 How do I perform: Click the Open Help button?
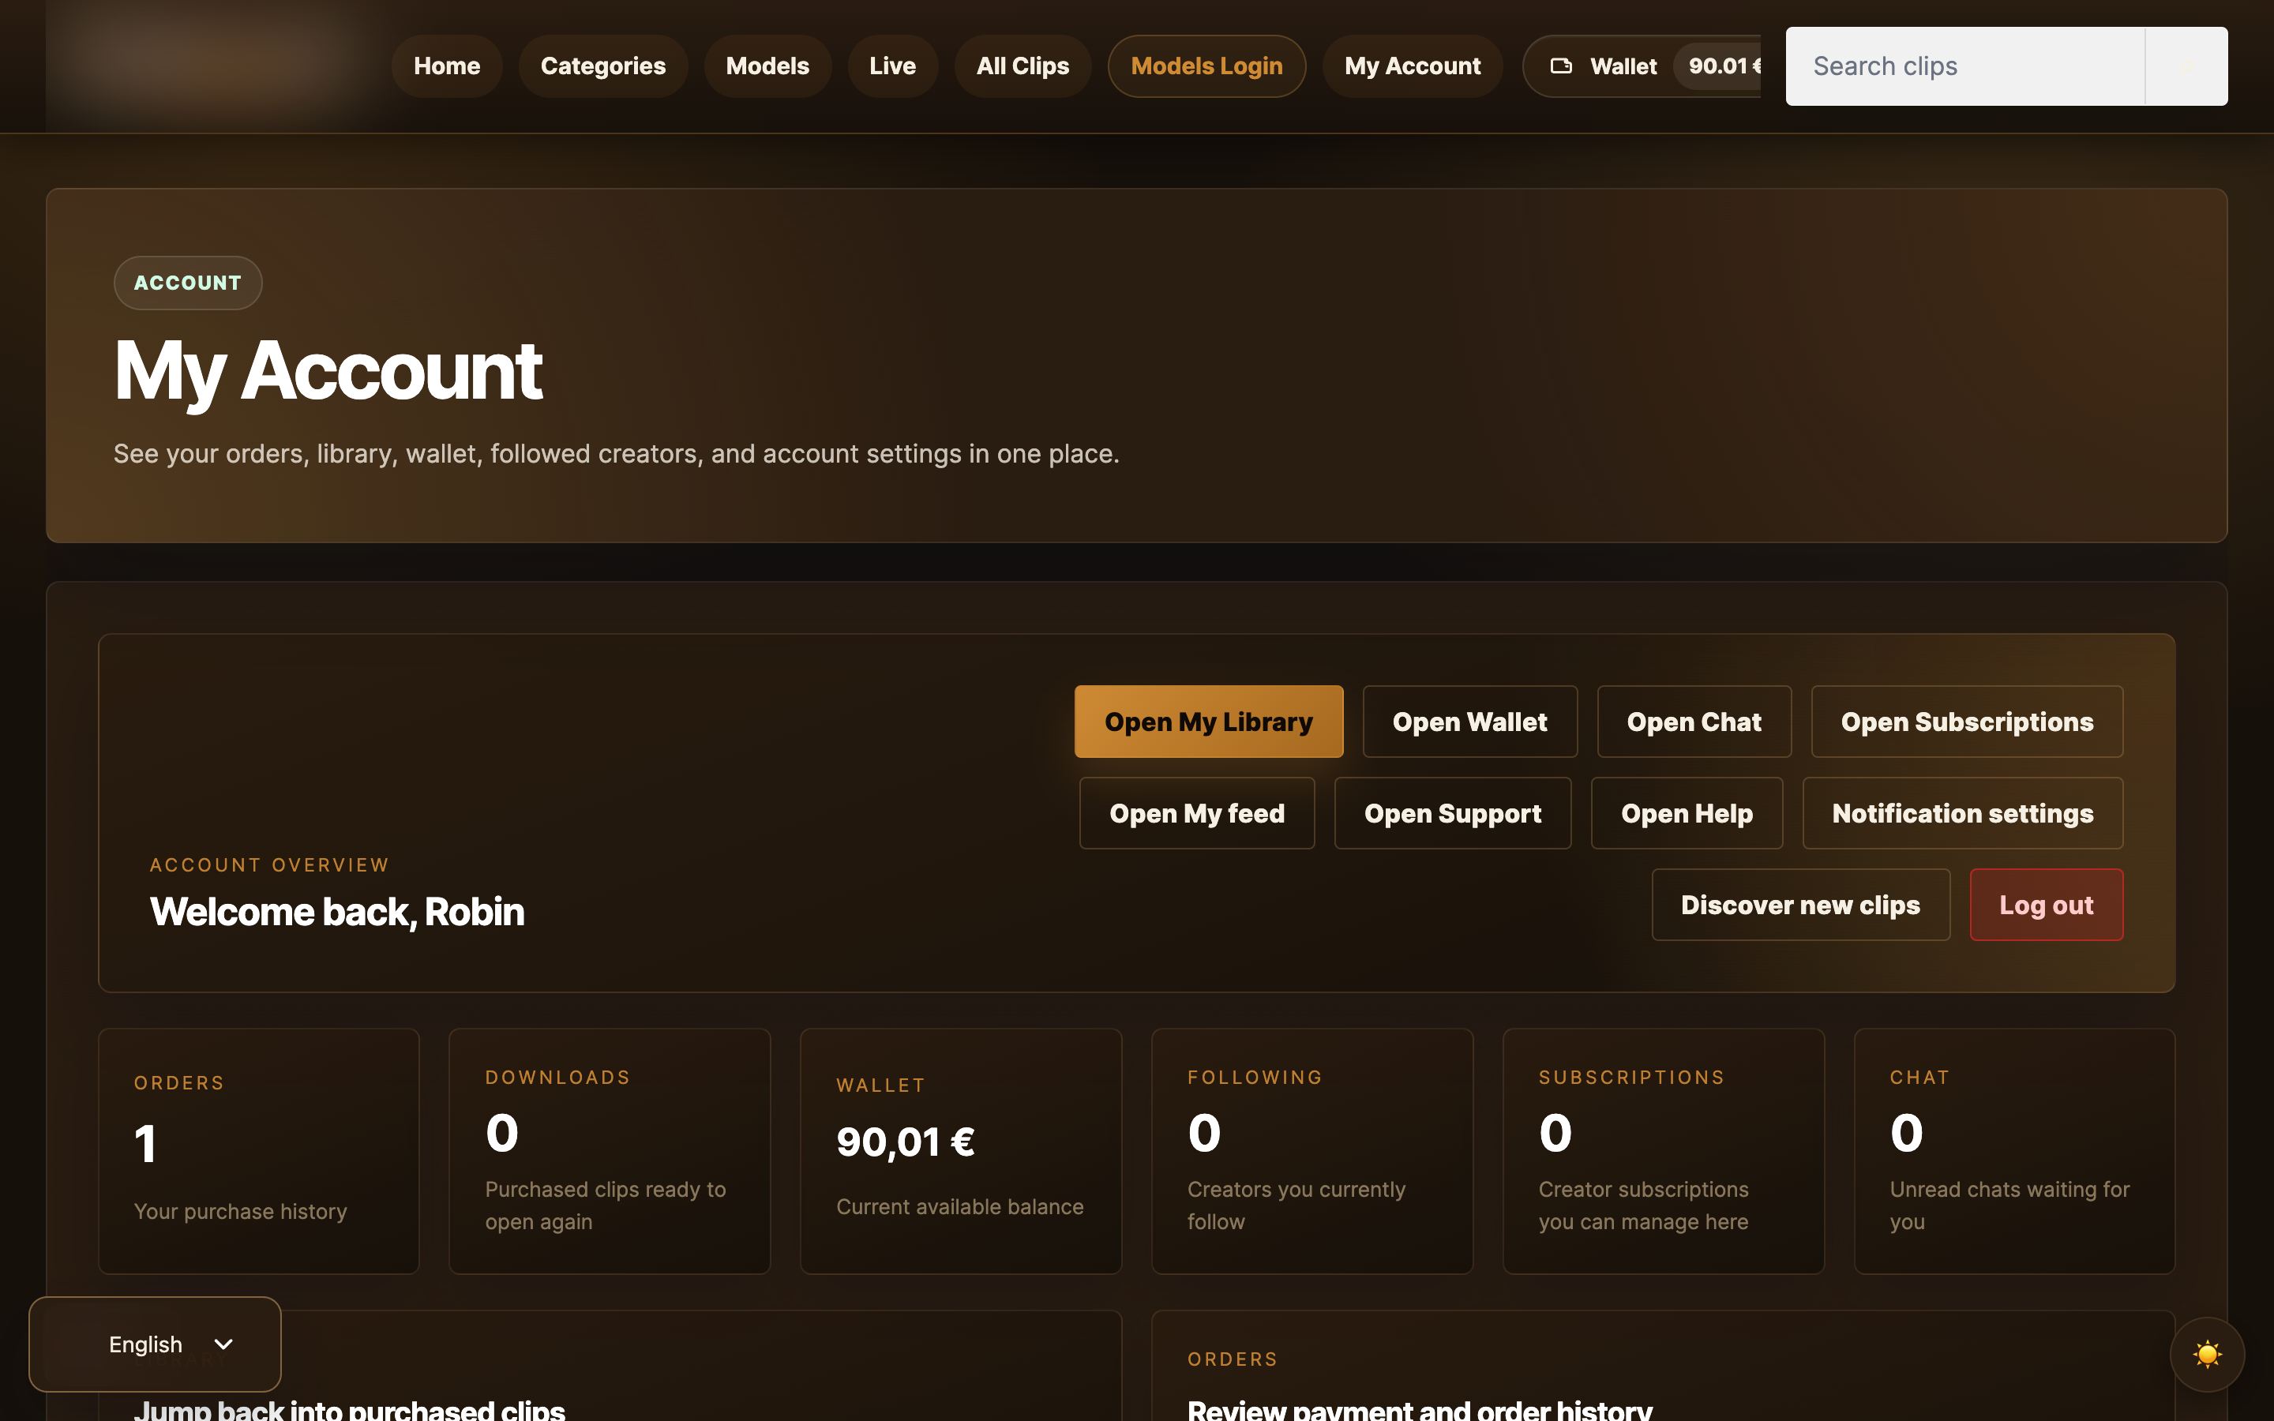(x=1687, y=813)
